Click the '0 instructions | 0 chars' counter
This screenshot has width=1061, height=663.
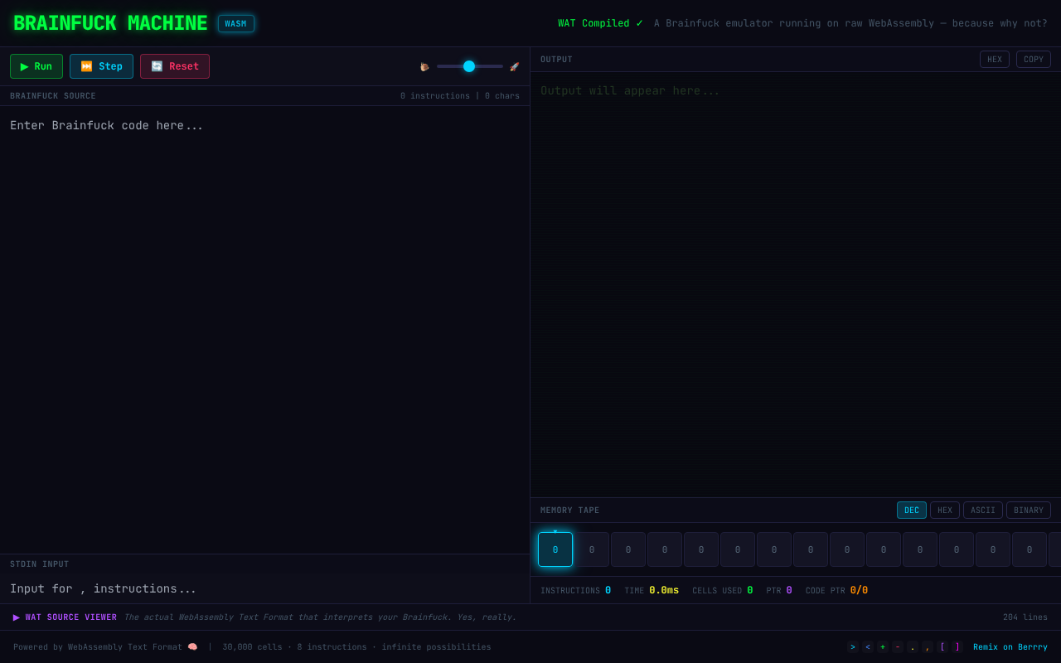coord(460,96)
